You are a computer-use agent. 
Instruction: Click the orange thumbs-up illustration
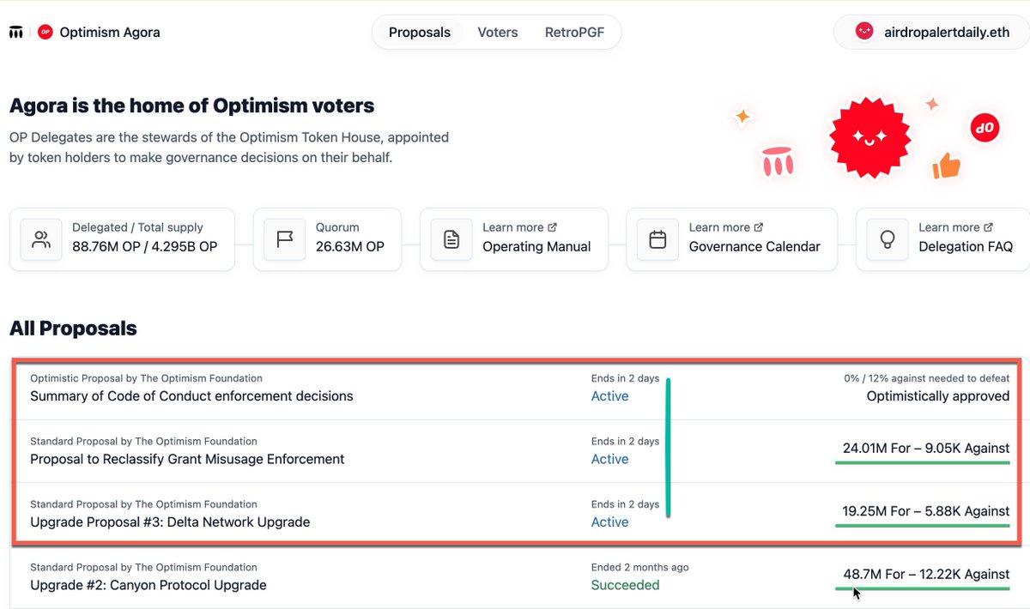(x=947, y=166)
